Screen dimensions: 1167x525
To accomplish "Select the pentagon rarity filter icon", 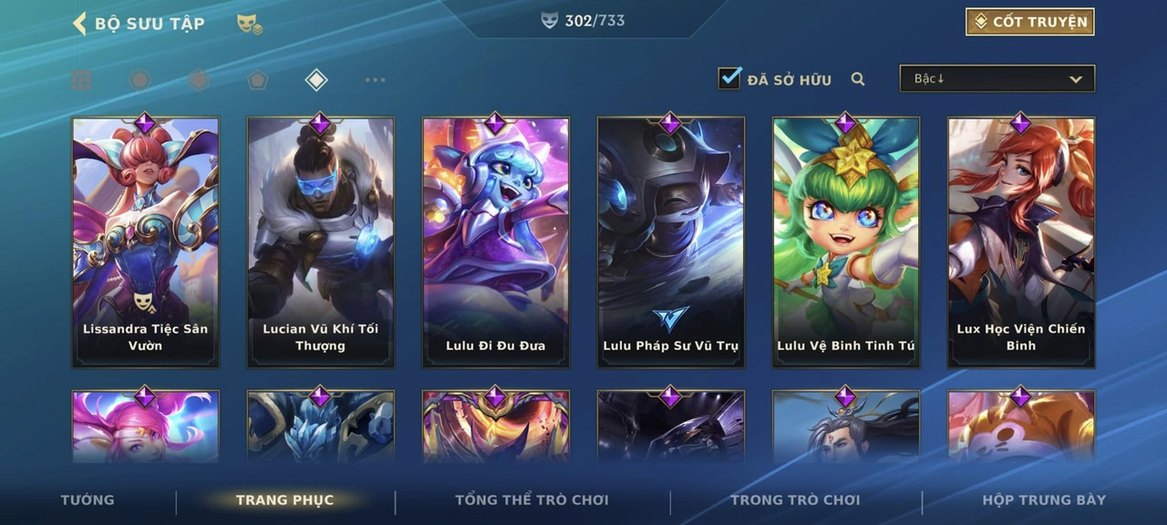I will point(257,80).
